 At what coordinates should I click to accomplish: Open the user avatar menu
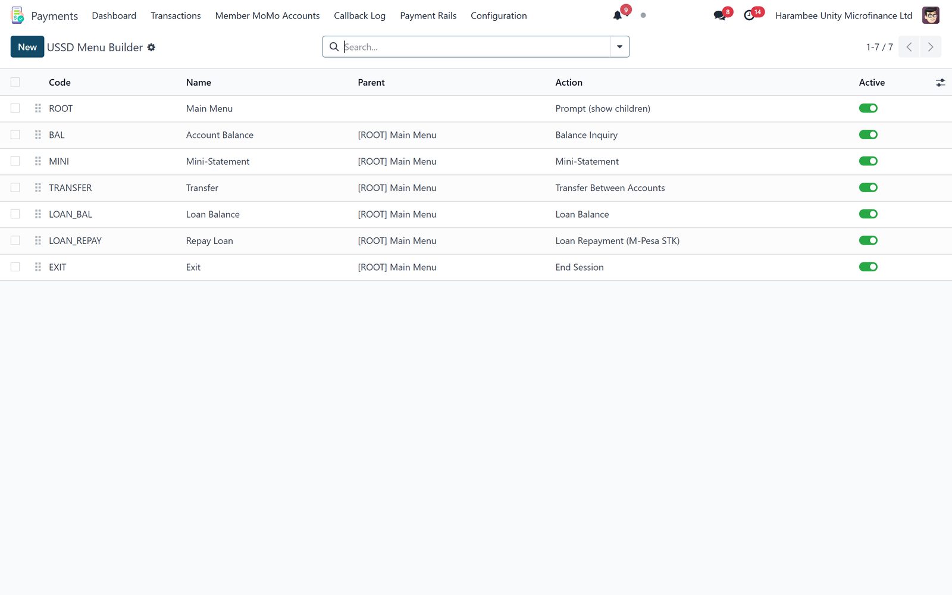931,15
